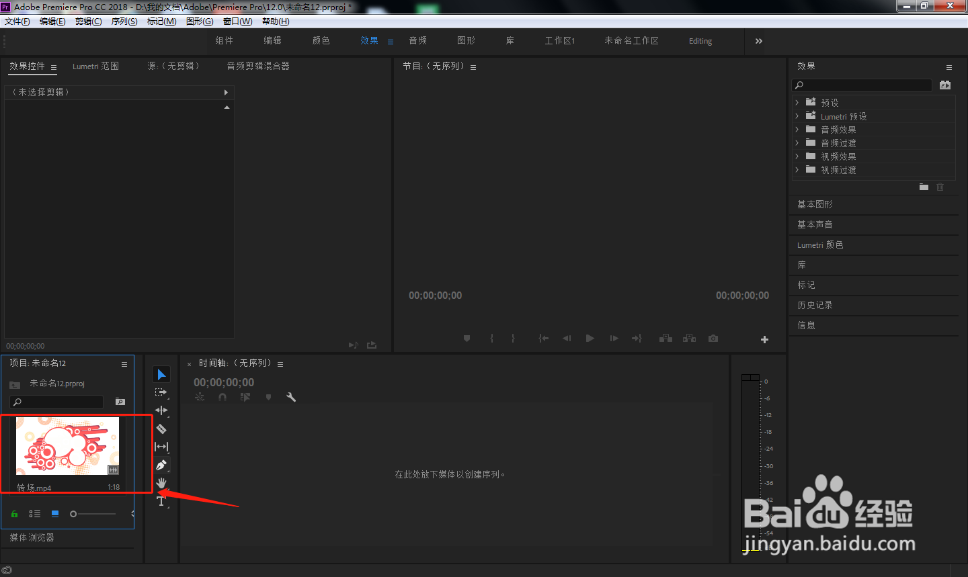Close the timeline panel tab
968x577 pixels.
(190, 364)
